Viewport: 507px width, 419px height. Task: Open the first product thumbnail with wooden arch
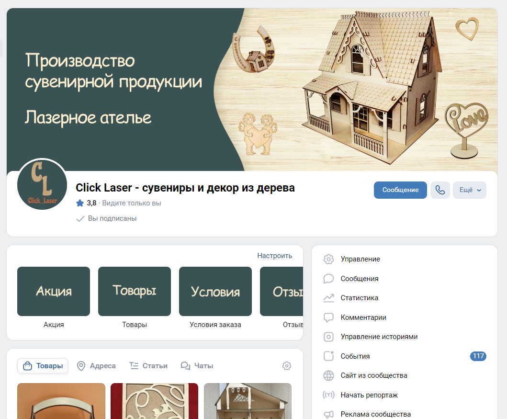click(x=61, y=401)
